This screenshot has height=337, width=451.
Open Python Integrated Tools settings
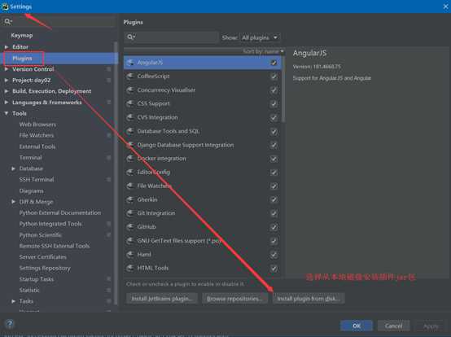[50, 224]
